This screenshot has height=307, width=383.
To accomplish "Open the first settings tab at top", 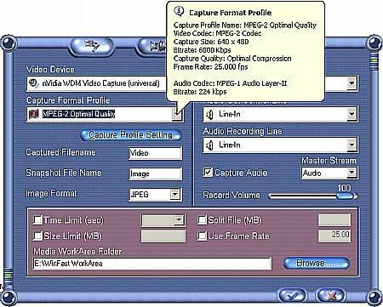I will 92,45.
